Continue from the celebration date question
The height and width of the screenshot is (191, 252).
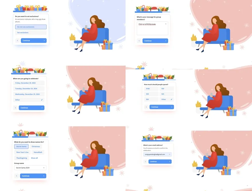31,108
